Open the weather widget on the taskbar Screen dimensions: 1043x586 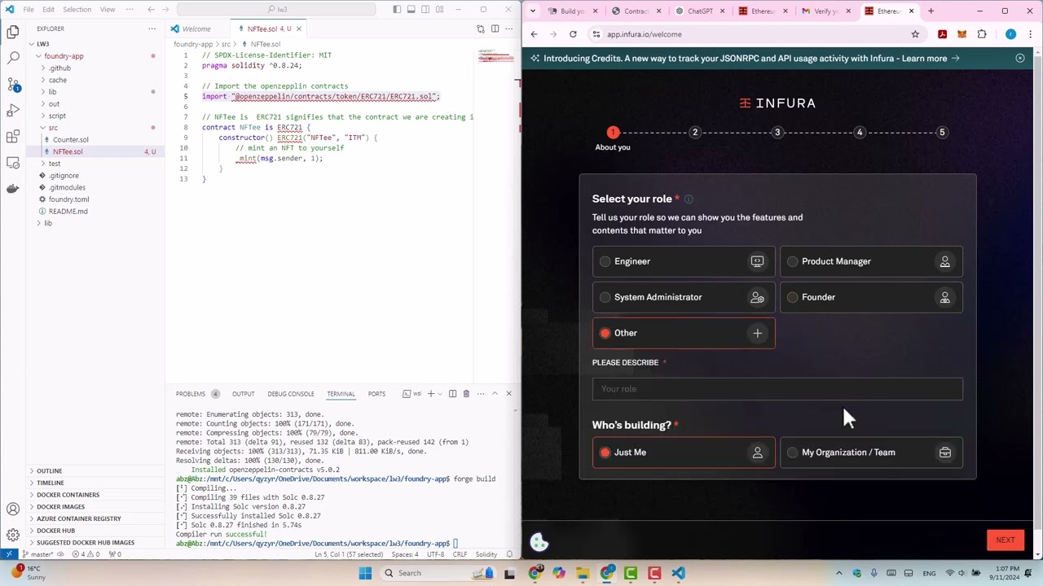(29, 573)
